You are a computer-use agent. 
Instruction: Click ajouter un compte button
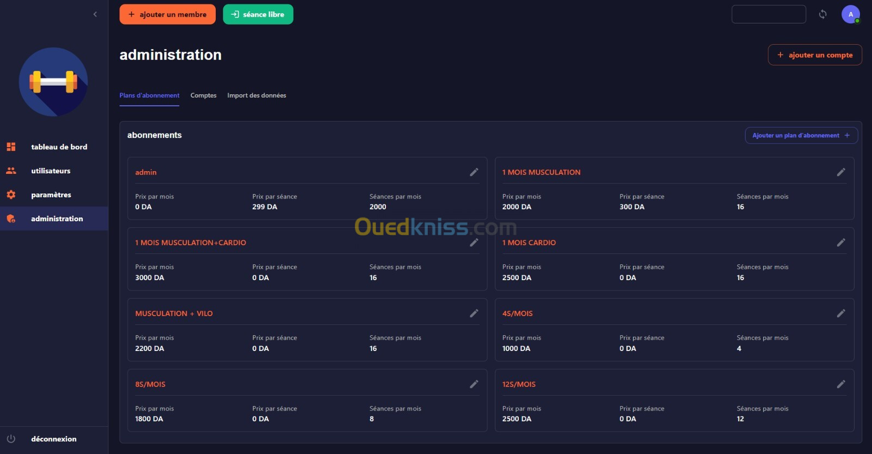coord(815,55)
